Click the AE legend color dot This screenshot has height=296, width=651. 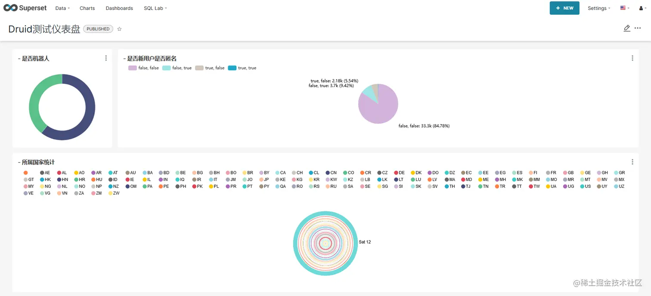tap(42, 173)
